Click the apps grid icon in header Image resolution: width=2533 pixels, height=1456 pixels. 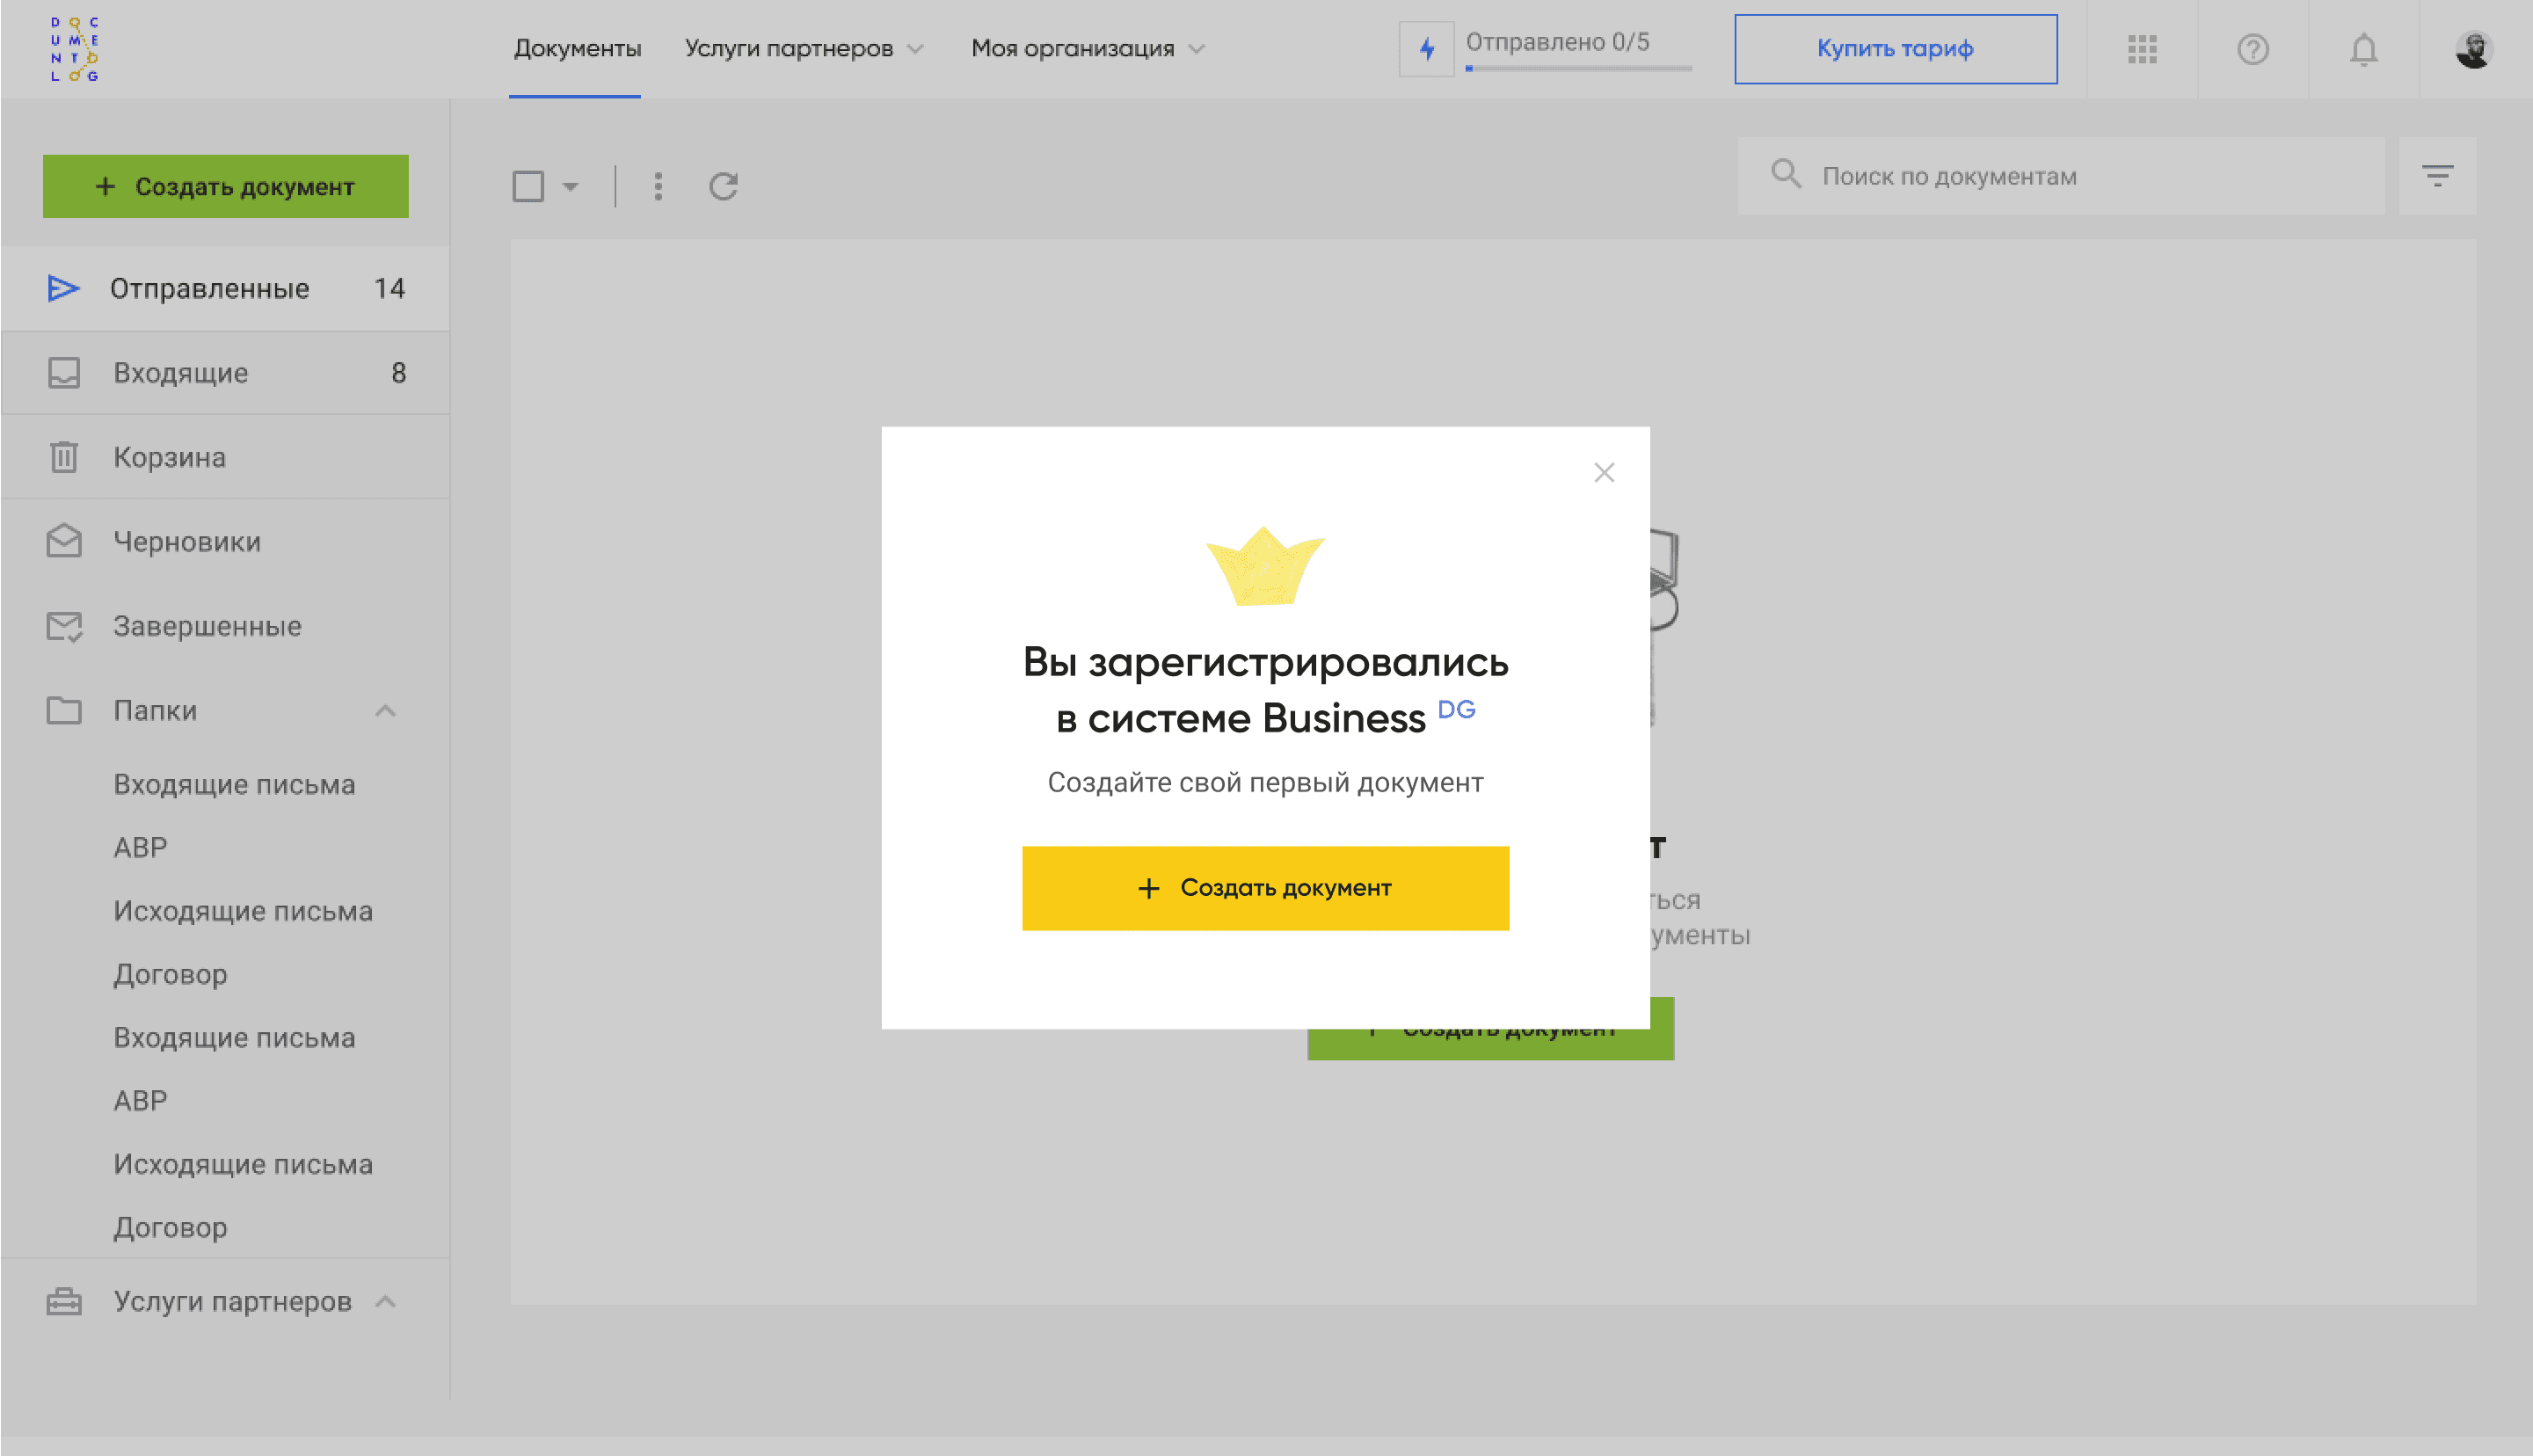(x=2142, y=49)
